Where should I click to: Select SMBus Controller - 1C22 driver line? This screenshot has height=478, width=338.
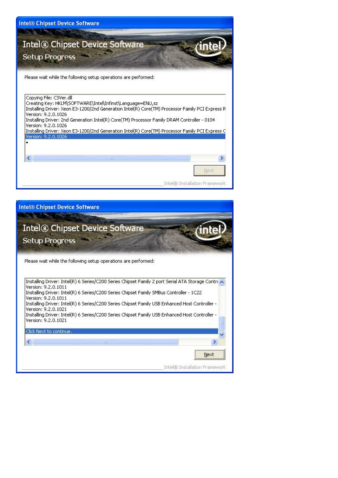pyautogui.click(x=114, y=293)
